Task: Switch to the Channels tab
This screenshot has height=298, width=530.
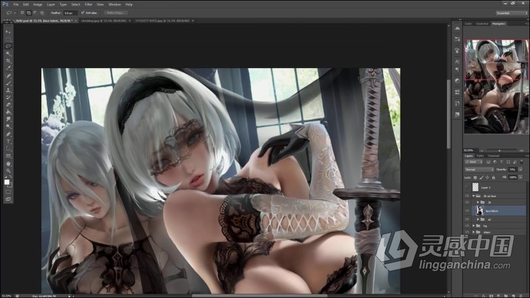Action: point(493,156)
